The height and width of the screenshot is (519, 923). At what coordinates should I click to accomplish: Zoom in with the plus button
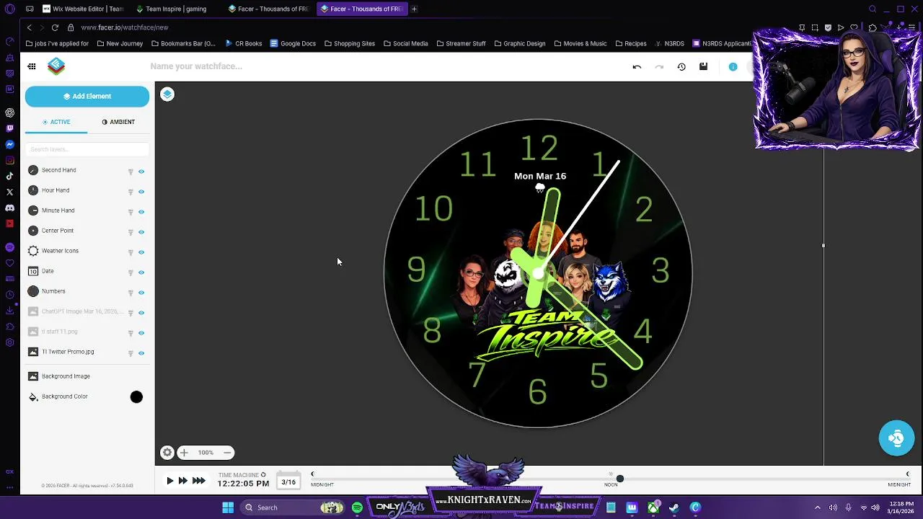184,453
